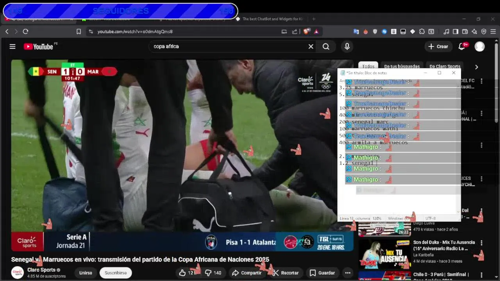The width and height of the screenshot is (500, 281).
Task: Open the Son del Duke - Mix Tu Ausencia title
Action: (444, 245)
